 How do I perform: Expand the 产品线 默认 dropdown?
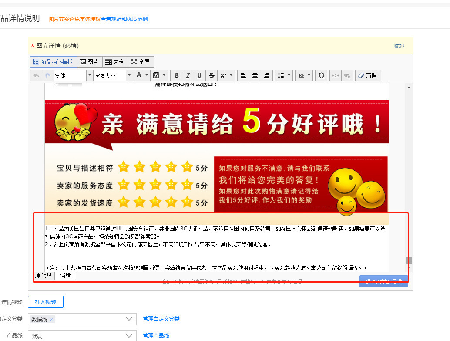point(82,336)
